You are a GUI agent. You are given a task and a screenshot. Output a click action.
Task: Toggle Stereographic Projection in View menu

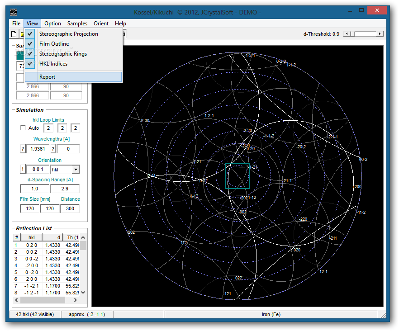73,34
